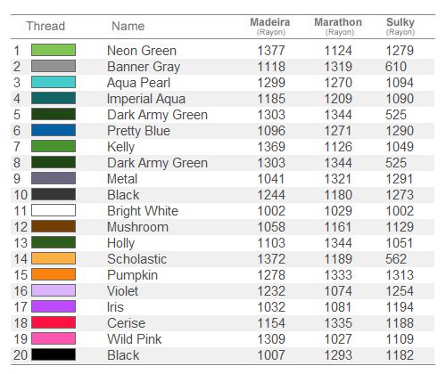Click the Marathon Rayon column header
Screen dimensions: 446x374
[338, 26]
